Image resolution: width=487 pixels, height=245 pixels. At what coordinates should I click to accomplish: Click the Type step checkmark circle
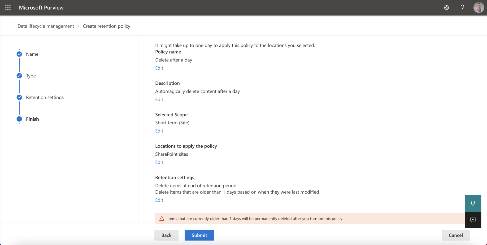click(19, 76)
